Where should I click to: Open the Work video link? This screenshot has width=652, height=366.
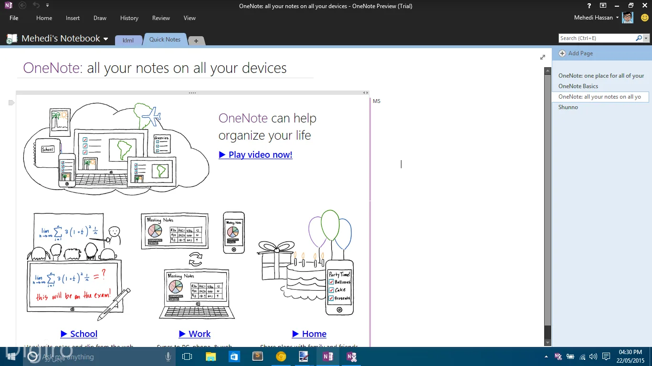[x=195, y=334]
